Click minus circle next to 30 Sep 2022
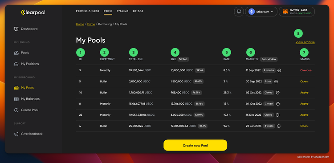This screenshot has height=163, width=334. (x=276, y=81)
